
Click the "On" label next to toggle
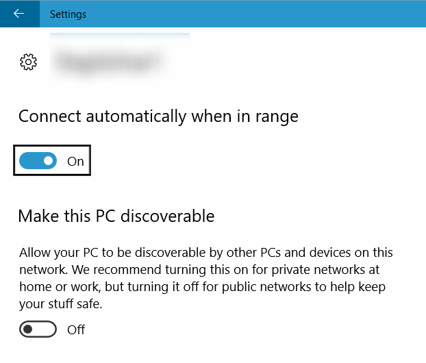click(x=75, y=162)
